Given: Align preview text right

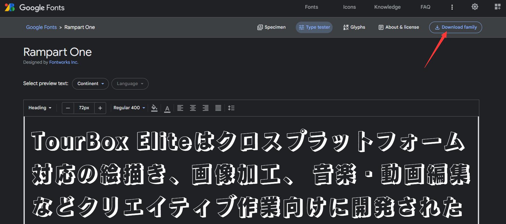Looking at the screenshot, I should click(x=205, y=108).
